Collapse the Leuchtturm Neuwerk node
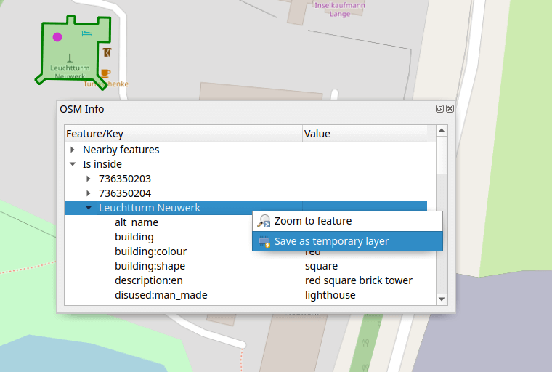The image size is (552, 372). [89, 208]
